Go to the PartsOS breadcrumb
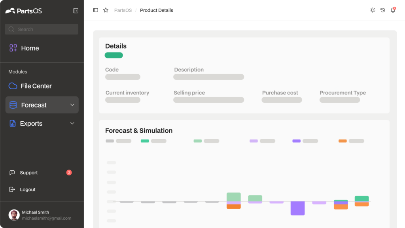Image resolution: width=405 pixels, height=228 pixels. (x=123, y=10)
